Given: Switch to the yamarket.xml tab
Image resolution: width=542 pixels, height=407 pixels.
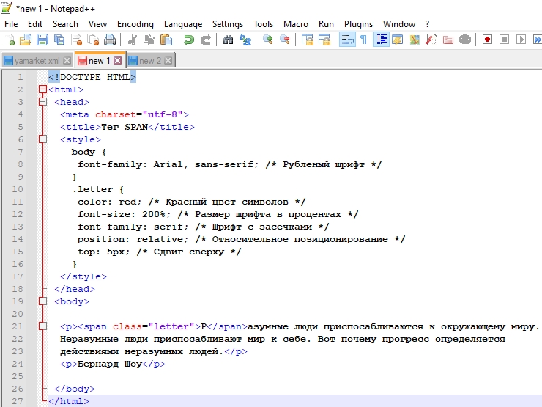Looking at the screenshot, I should tap(36, 61).
